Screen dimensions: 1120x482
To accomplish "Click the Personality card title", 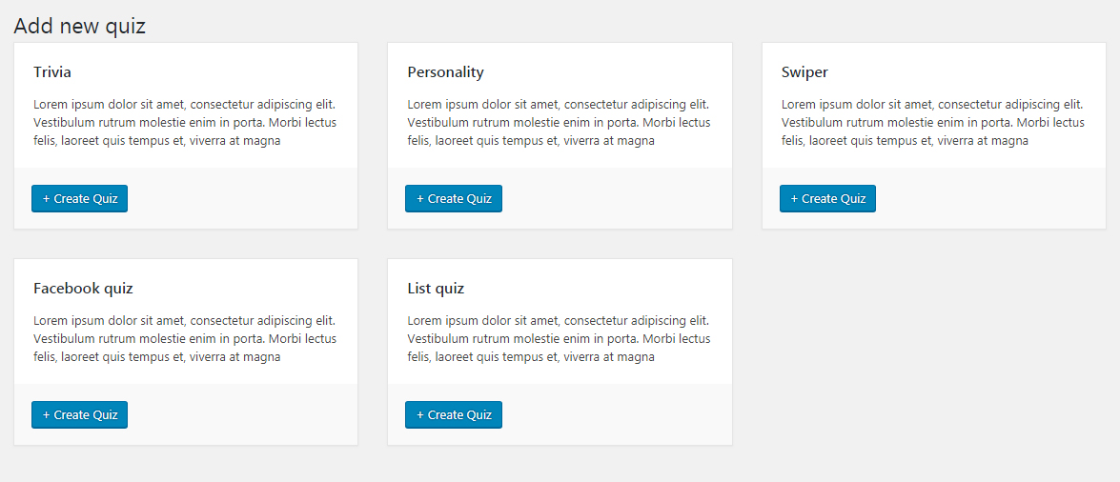I will click(x=446, y=72).
